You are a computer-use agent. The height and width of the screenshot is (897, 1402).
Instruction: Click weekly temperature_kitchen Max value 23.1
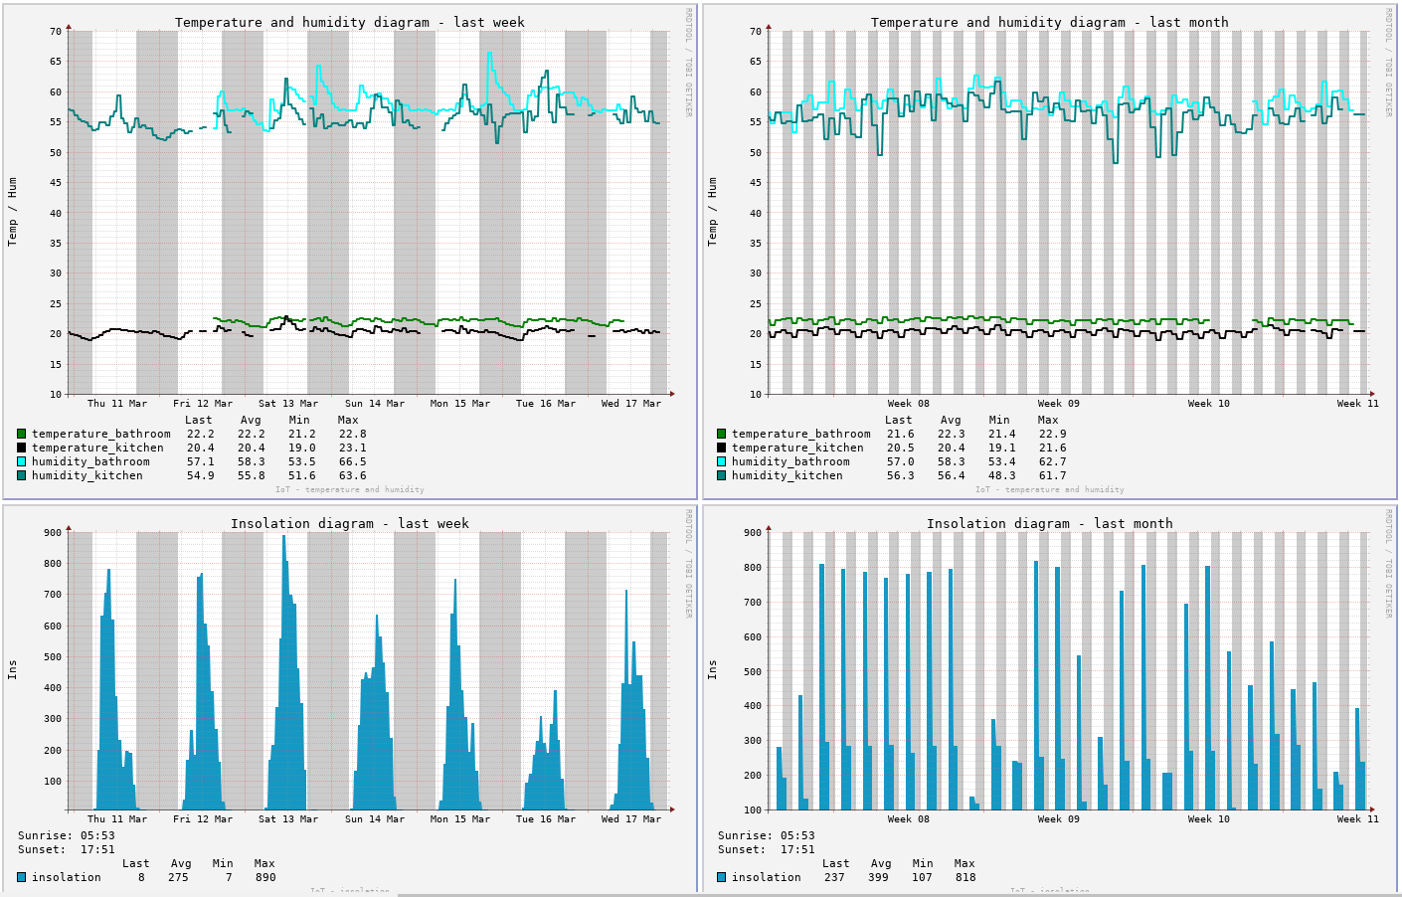click(352, 448)
